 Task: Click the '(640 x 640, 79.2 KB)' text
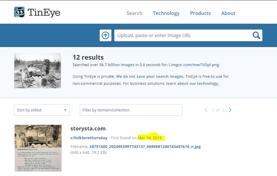89,153
